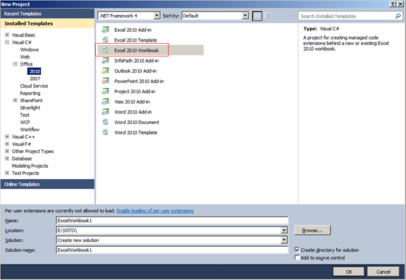406x280 pixels.
Task: Click the Outlook 2010 Add-in icon
Action: [106, 71]
